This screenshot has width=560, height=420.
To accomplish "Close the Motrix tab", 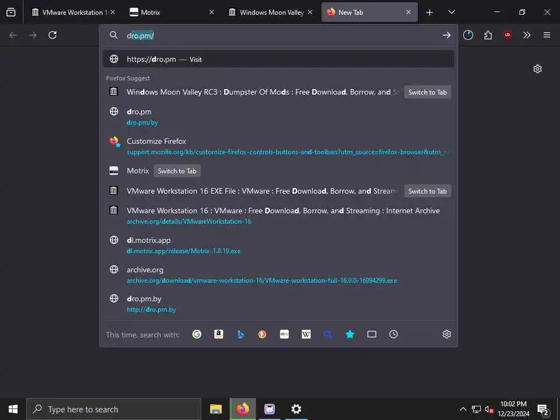I will (x=212, y=12).
